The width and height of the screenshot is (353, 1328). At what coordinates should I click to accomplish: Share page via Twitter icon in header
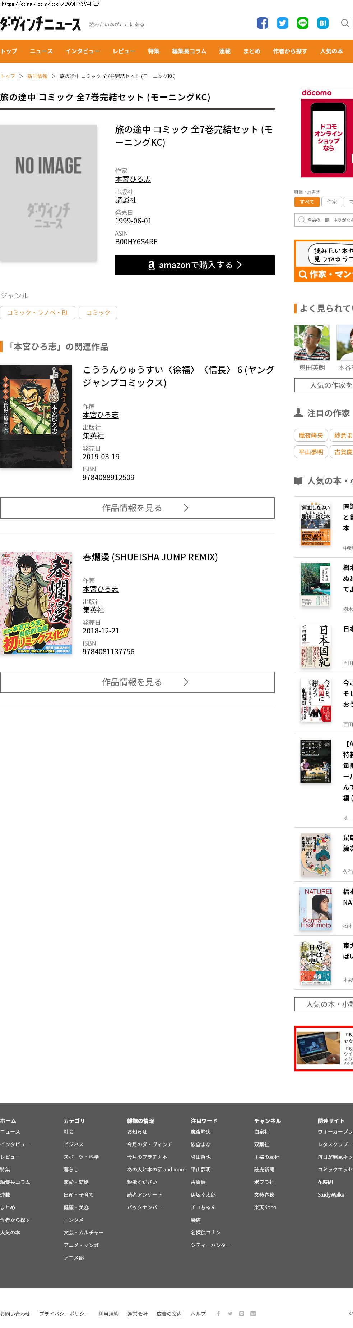(x=283, y=23)
